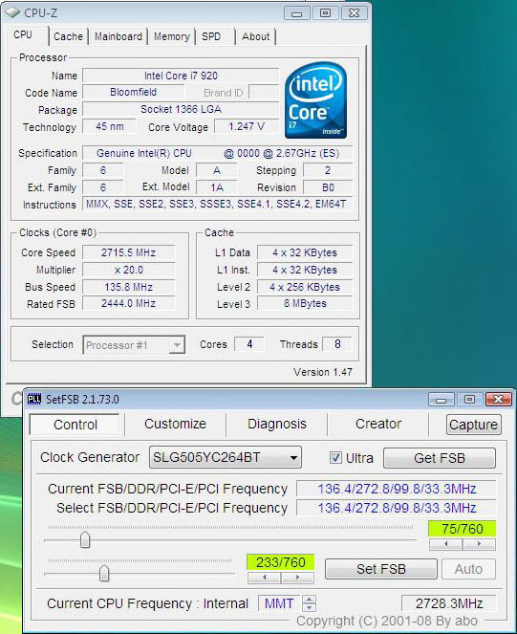
Task: Click the Get FSB button
Action: point(440,458)
